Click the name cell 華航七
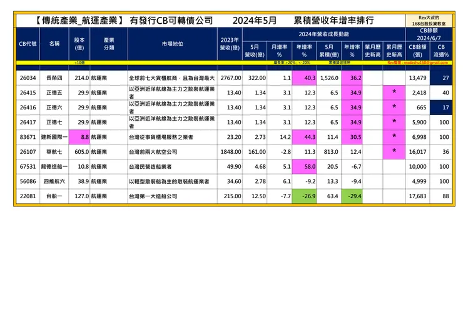The height and width of the screenshot is (327, 463). click(54, 152)
